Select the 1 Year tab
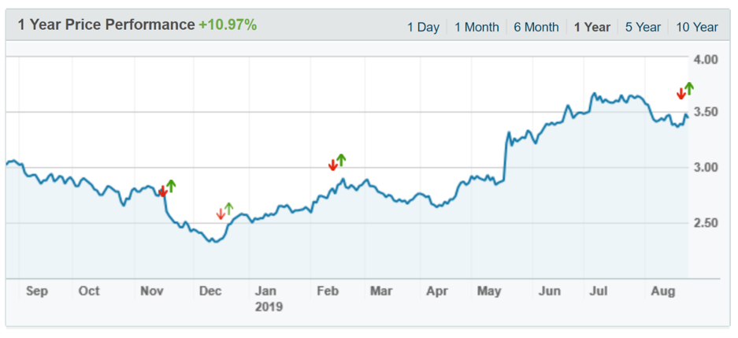738x338 pixels. [x=592, y=27]
